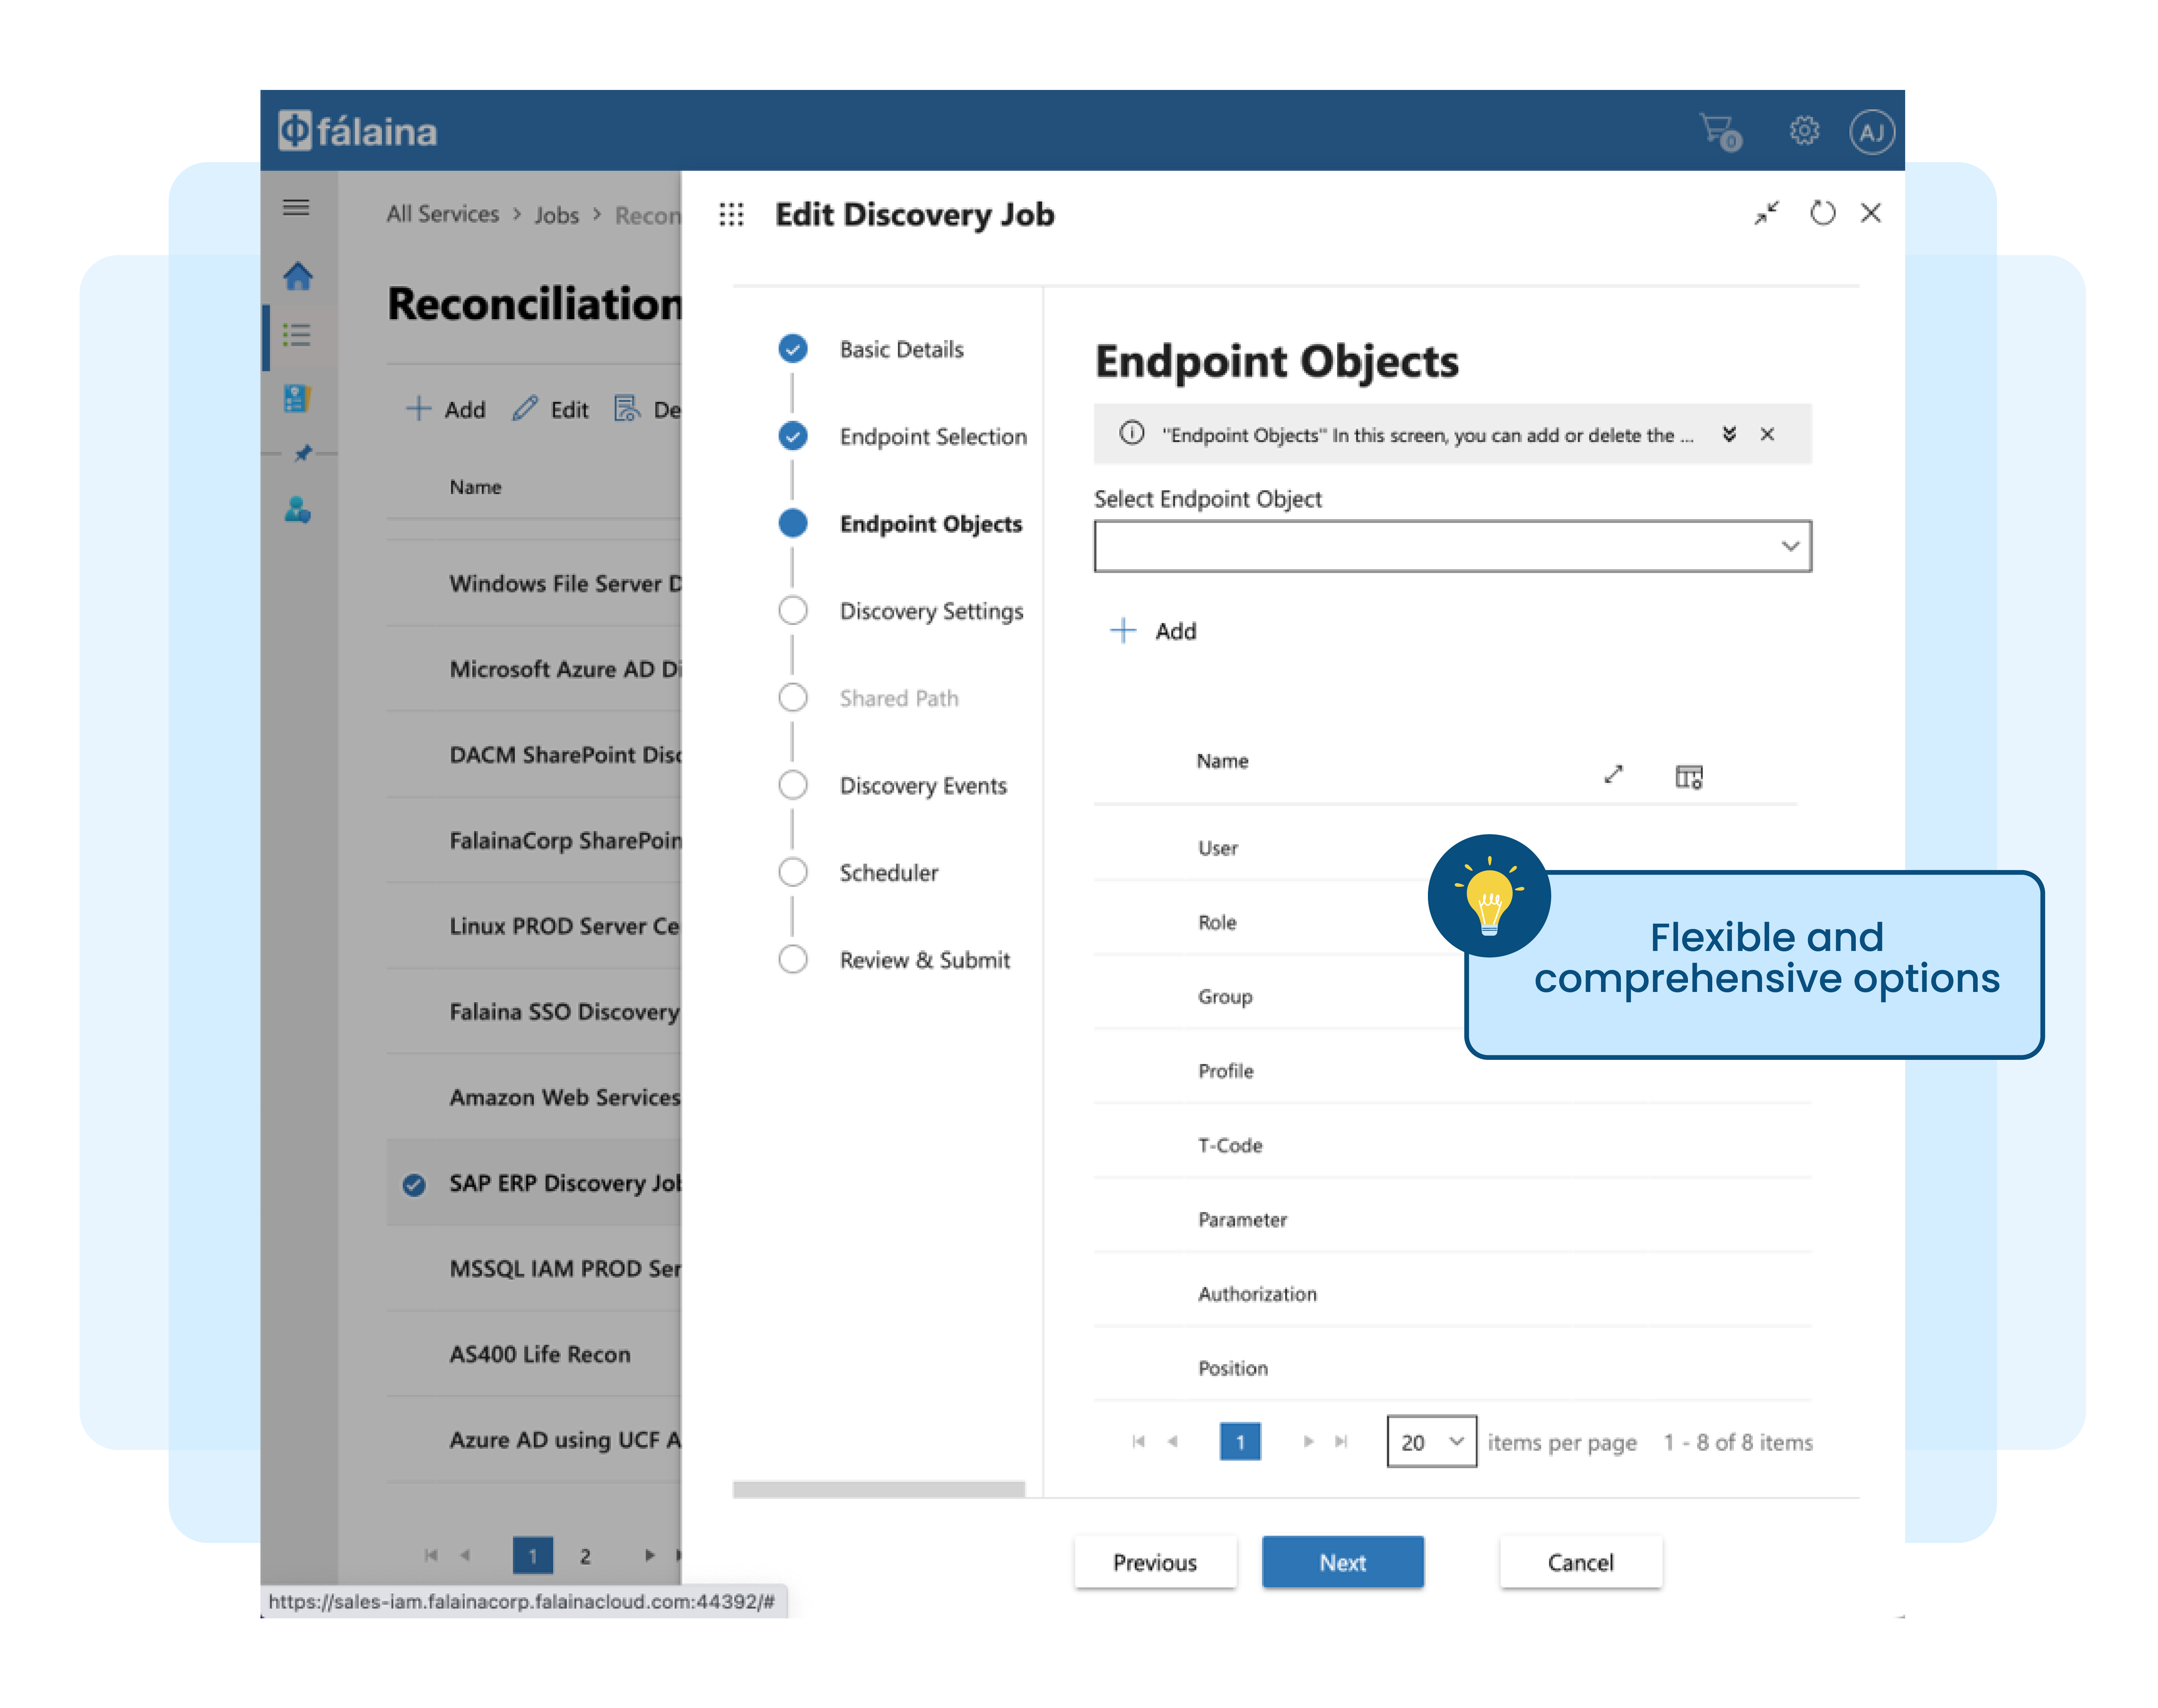Open the Basic Details step
The height and width of the screenshot is (1708, 2158).
(x=901, y=349)
